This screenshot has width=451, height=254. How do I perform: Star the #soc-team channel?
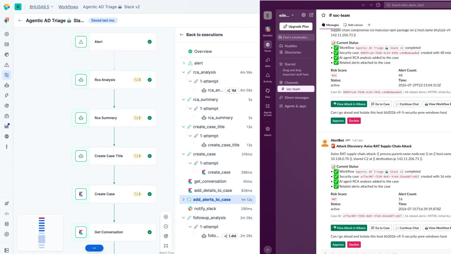point(323,15)
